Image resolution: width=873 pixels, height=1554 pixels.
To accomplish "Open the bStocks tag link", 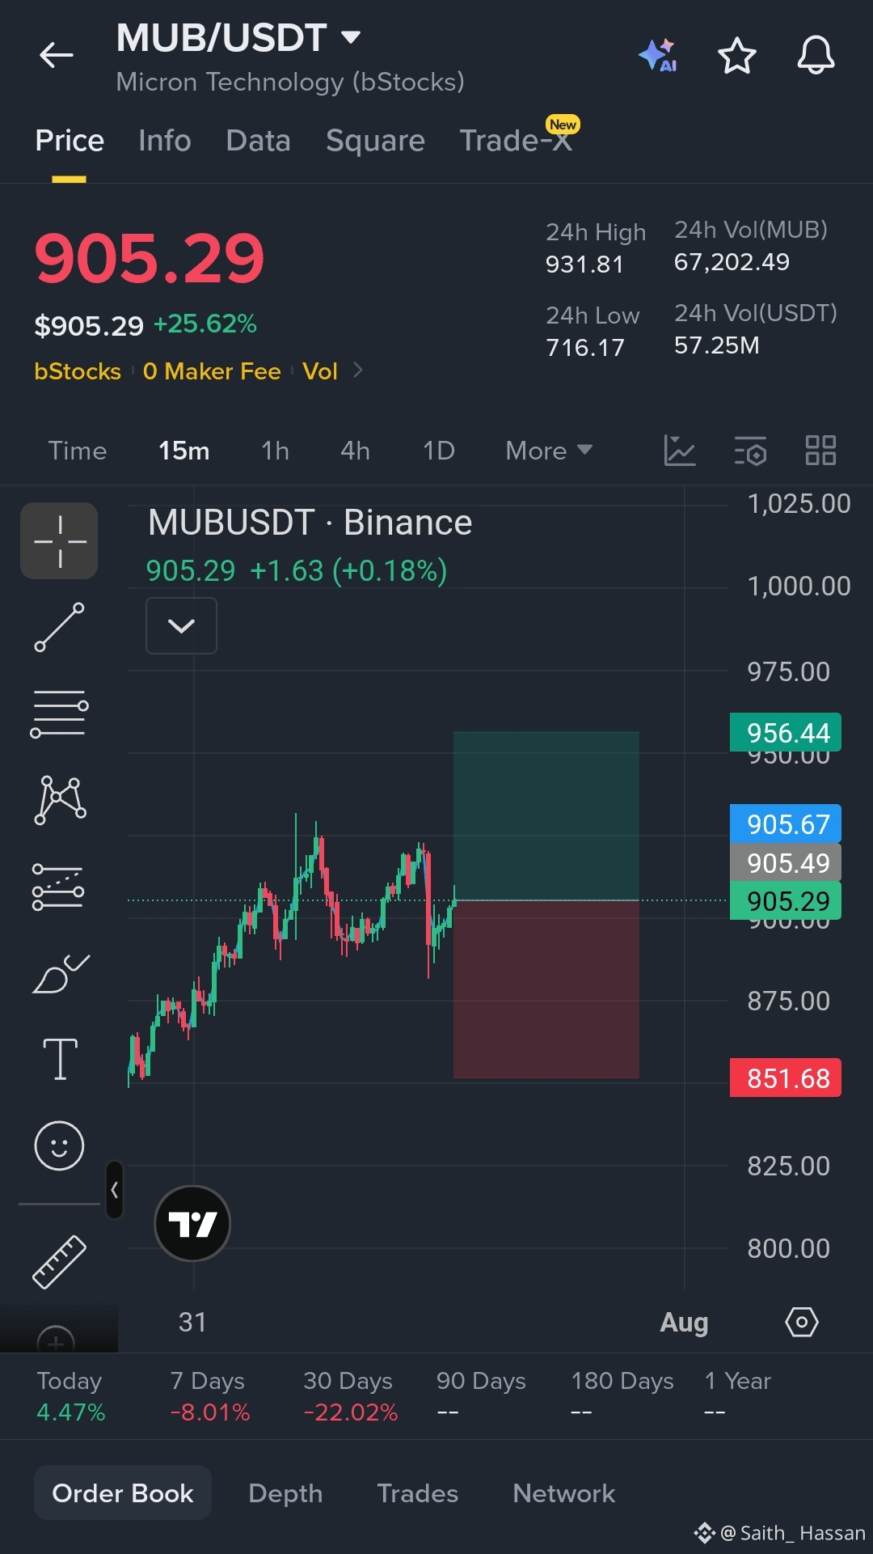I will (x=78, y=371).
